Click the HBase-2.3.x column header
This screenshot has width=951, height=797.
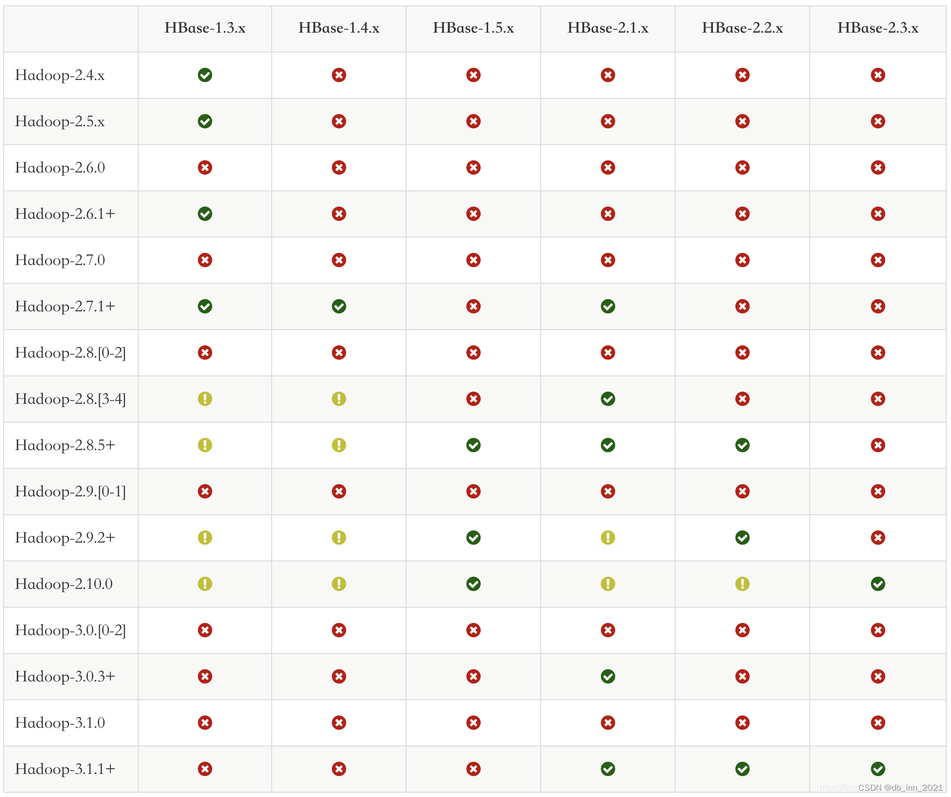click(877, 28)
